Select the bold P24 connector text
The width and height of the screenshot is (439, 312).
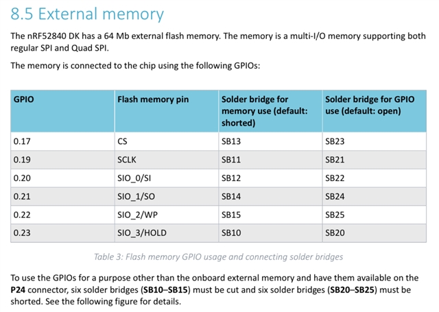[x=18, y=289]
